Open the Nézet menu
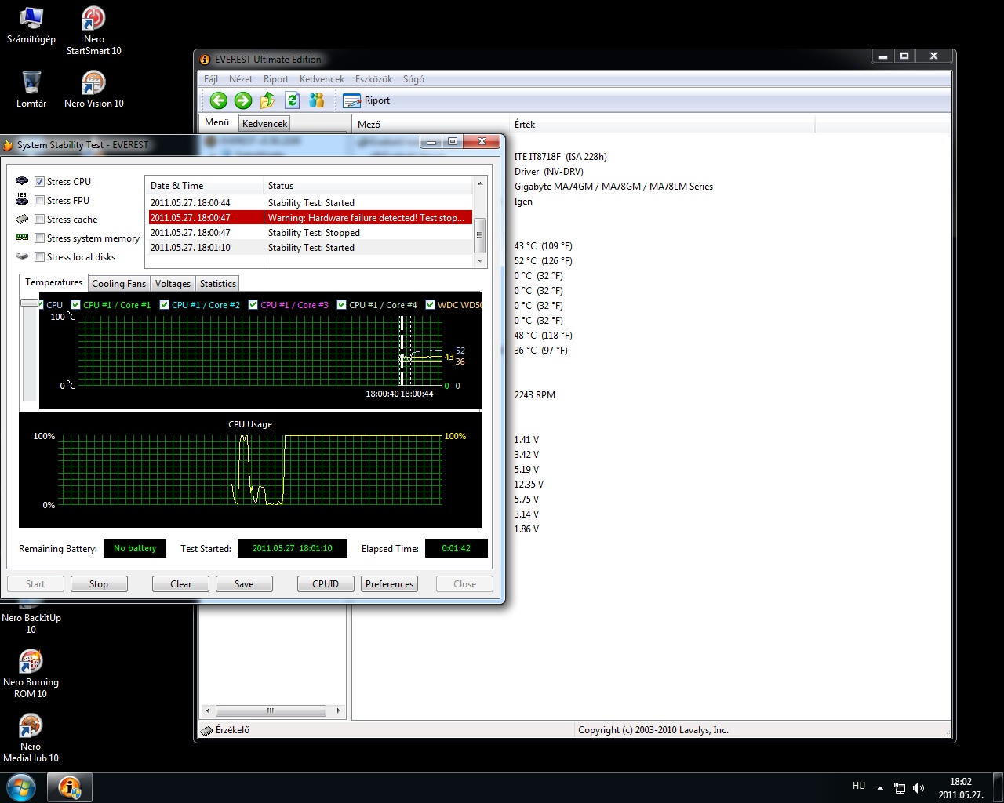 (x=241, y=79)
